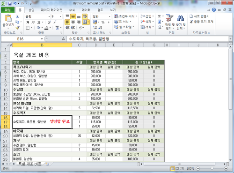Click the Name Box showing B16

[21, 39]
